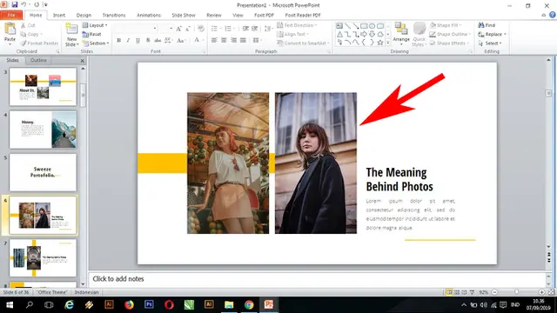Switch to Normal view in status bar

tap(449, 292)
